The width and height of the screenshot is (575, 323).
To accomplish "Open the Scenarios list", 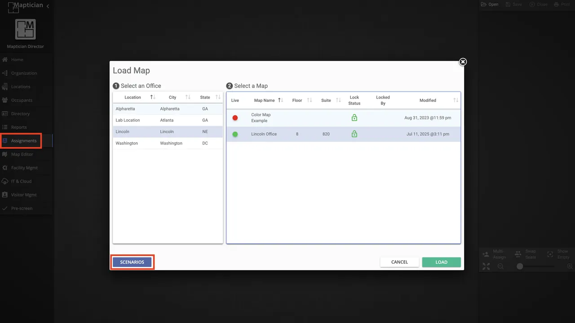I will pos(132,262).
